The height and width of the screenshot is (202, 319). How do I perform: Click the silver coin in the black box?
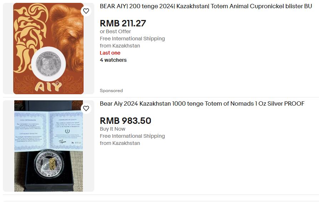[49, 163]
